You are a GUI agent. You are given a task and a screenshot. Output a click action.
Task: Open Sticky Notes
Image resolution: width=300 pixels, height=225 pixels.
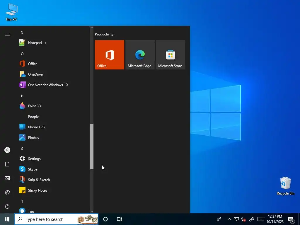click(54, 190)
